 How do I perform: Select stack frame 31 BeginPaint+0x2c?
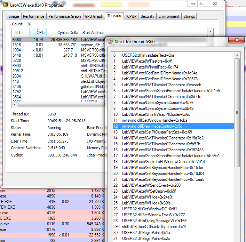point(173,239)
